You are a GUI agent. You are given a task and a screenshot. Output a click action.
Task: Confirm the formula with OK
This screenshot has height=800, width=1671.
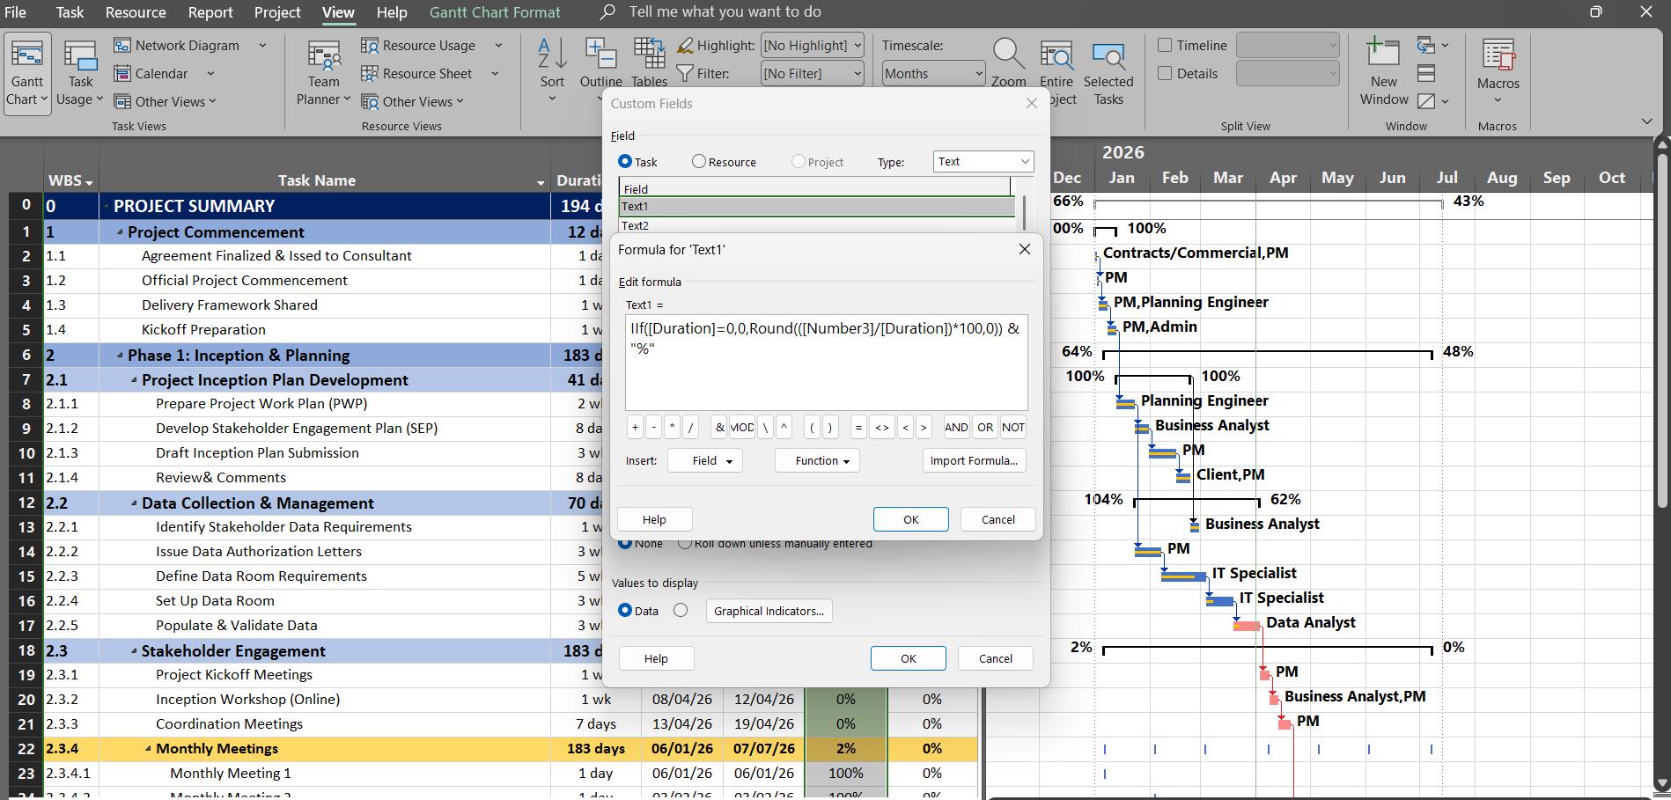910,519
